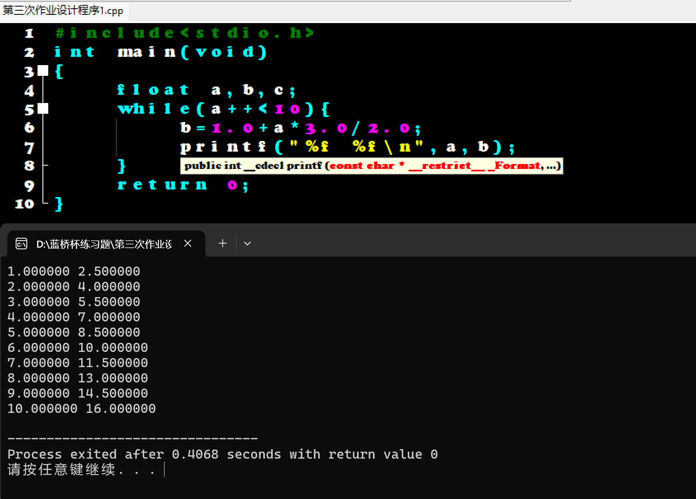Collapse the code fold at line 3
Screen dimensions: 696x499
(43, 70)
